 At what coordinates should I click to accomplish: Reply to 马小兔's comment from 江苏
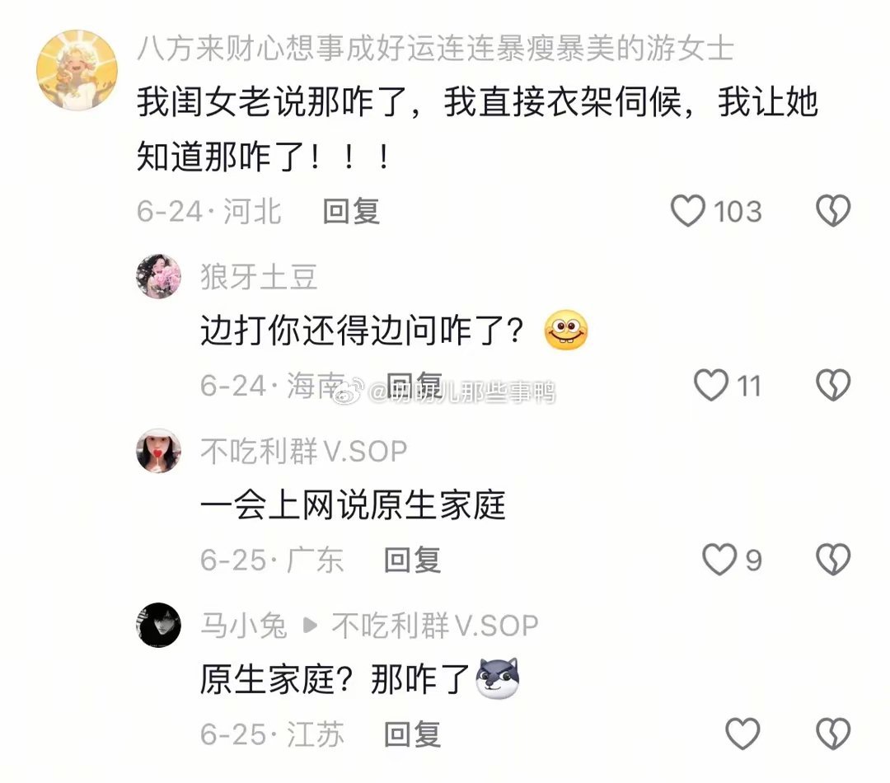tap(412, 734)
